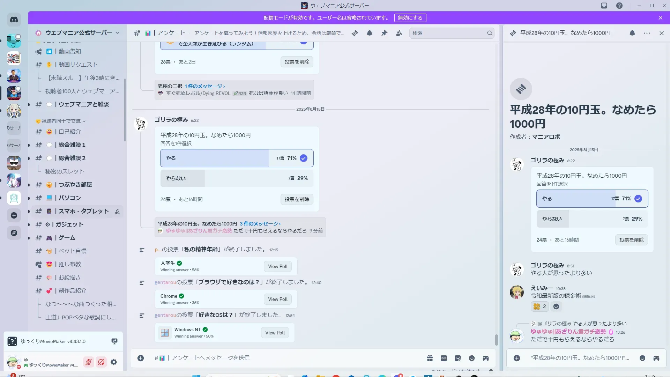This screenshot has height=377, width=670.
Task: Open Discord direct messages home icon
Action: pyautogui.click(x=14, y=20)
